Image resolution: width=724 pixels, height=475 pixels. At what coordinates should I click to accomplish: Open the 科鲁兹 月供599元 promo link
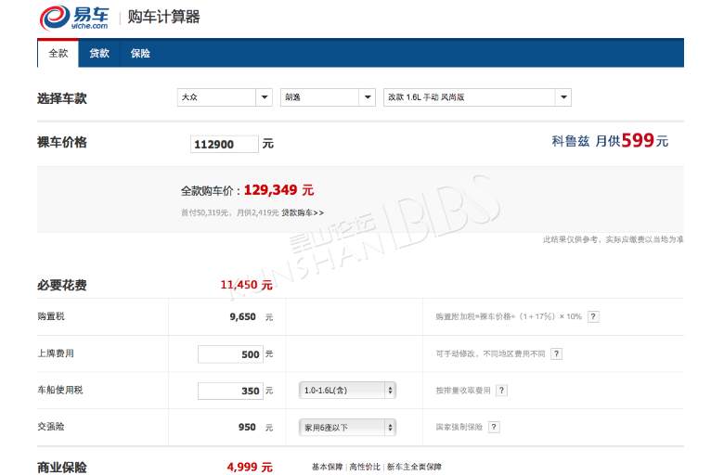(x=610, y=141)
